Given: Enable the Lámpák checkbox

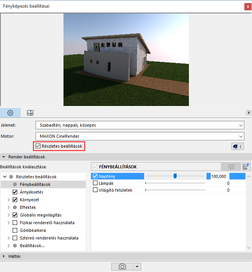Looking at the screenshot, I should (95, 183).
